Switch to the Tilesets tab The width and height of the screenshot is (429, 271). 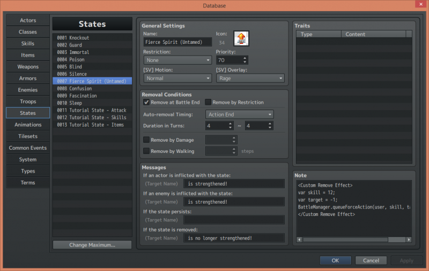tap(28, 136)
